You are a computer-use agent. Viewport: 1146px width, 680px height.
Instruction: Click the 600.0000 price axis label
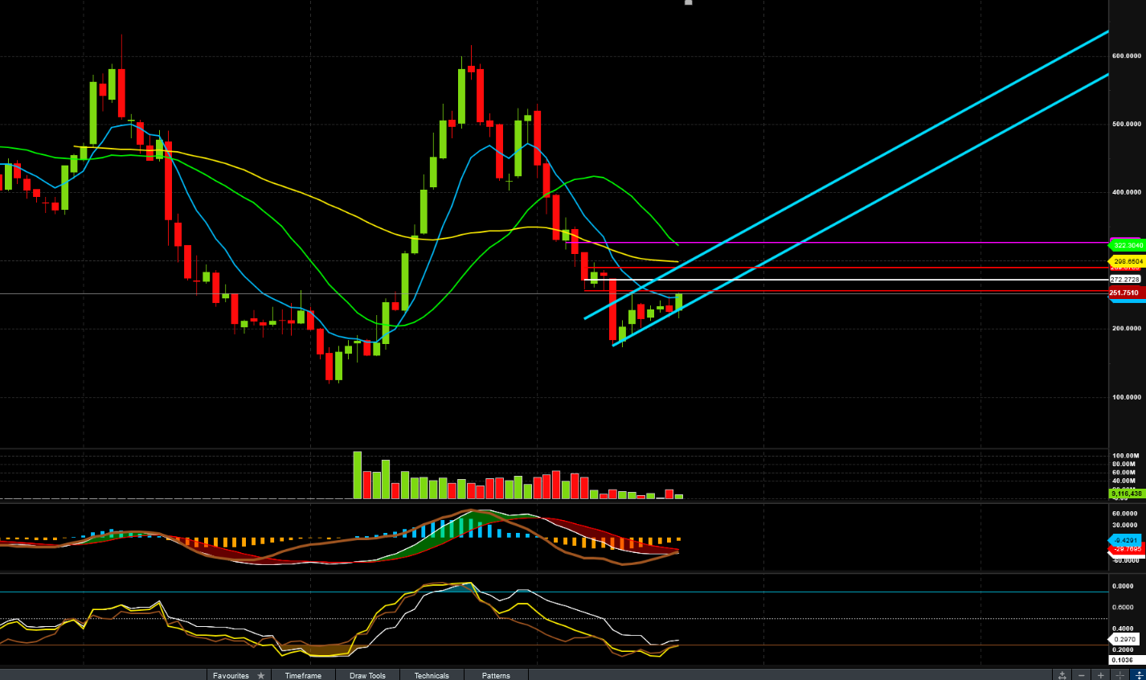coord(1127,55)
